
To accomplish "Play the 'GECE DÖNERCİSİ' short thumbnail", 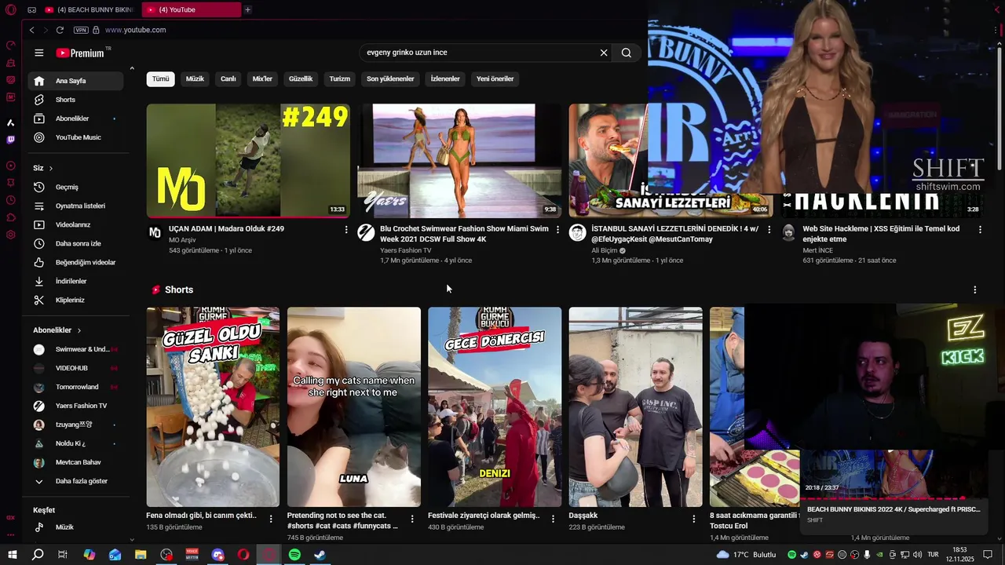I will (x=495, y=406).
